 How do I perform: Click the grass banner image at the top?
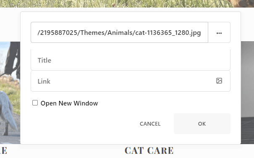(113, 3)
